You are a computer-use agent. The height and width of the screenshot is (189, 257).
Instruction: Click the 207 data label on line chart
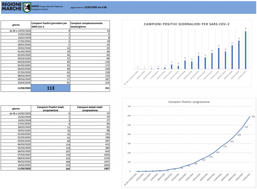218,152
